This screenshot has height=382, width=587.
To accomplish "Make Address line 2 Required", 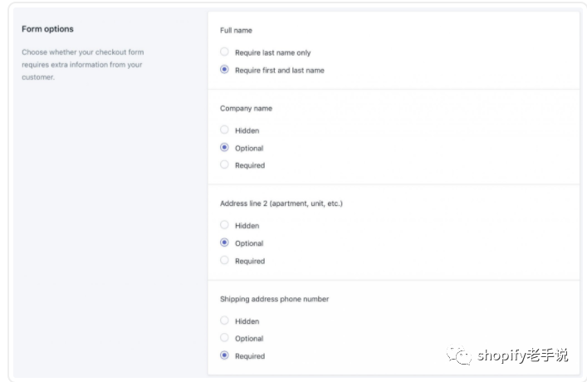I will tap(224, 260).
